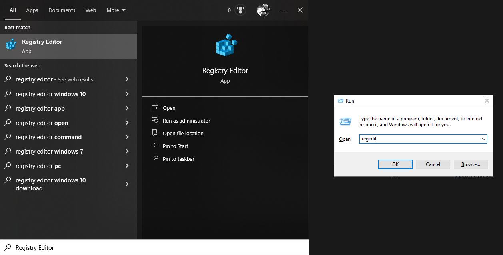
Task: Click magnifier icon in the bottom search box
Action: 8,247
